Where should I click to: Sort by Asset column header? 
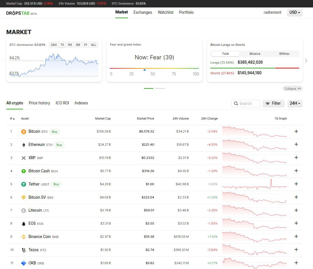[x=25, y=118]
